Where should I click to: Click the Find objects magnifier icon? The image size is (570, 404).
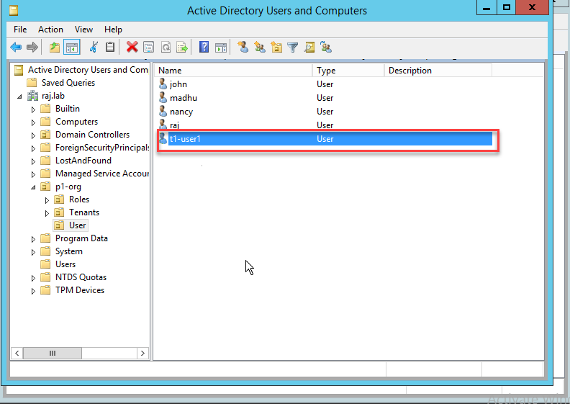(x=309, y=48)
